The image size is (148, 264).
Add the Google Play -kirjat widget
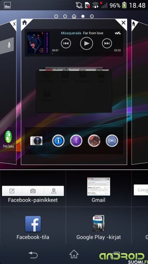coord(99,224)
